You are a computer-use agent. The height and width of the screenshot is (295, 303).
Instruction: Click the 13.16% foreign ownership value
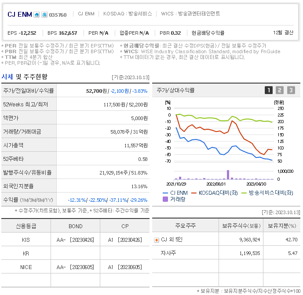[x=139, y=186]
